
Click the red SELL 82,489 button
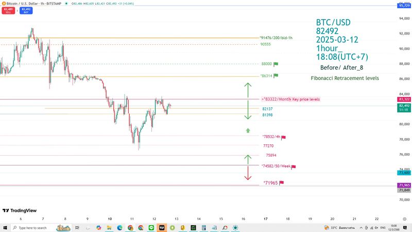coord(8,9)
